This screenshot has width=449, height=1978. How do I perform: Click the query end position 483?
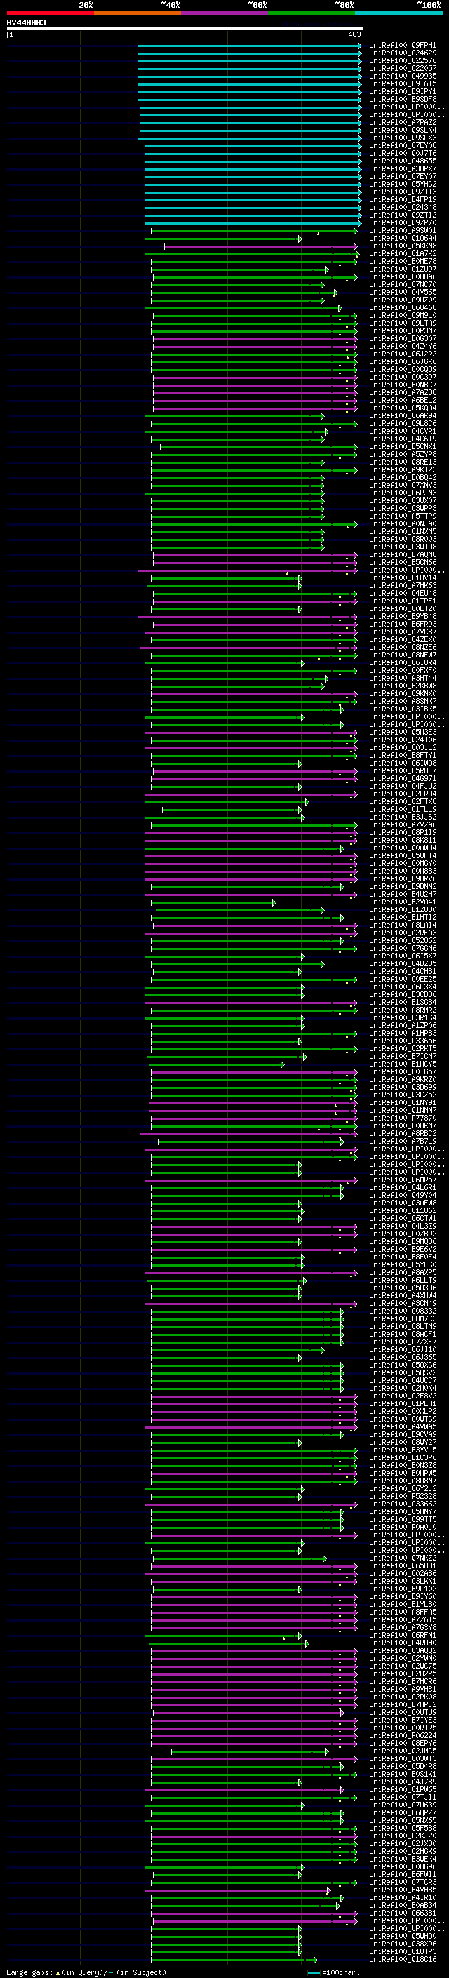click(354, 34)
